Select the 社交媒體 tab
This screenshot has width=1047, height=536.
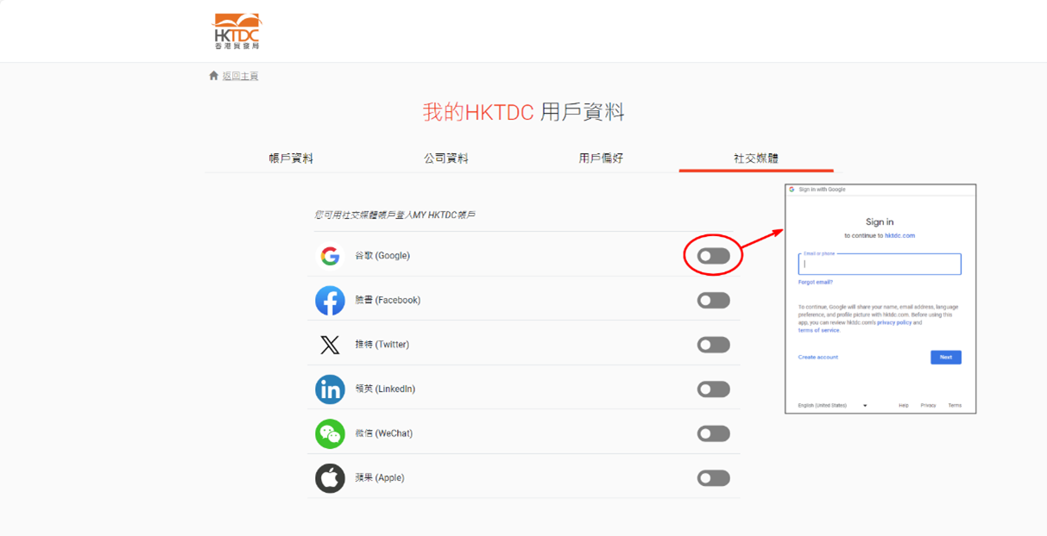(756, 159)
